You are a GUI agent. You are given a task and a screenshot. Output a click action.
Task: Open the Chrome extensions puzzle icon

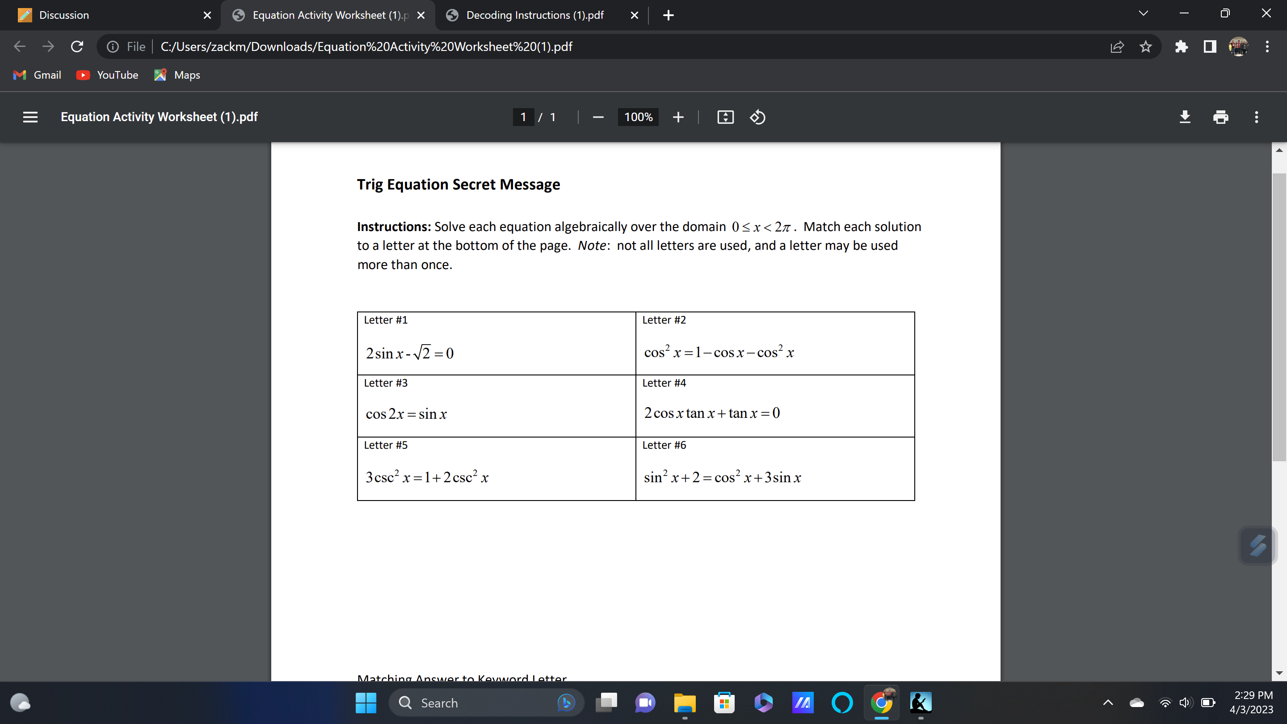pos(1182,46)
